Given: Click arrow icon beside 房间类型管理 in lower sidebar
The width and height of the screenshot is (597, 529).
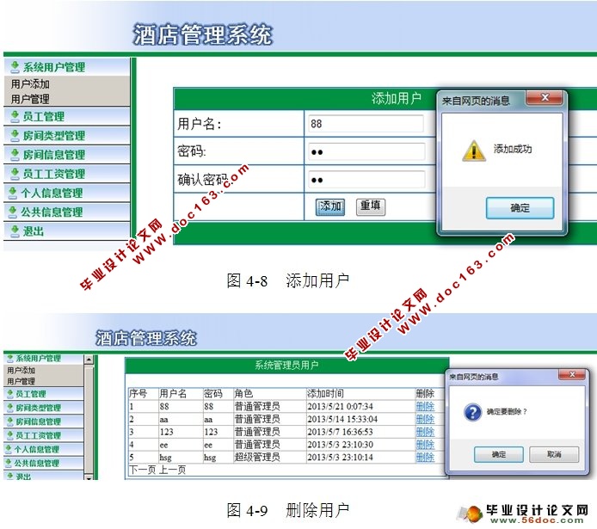Looking at the screenshot, I should pos(10,408).
